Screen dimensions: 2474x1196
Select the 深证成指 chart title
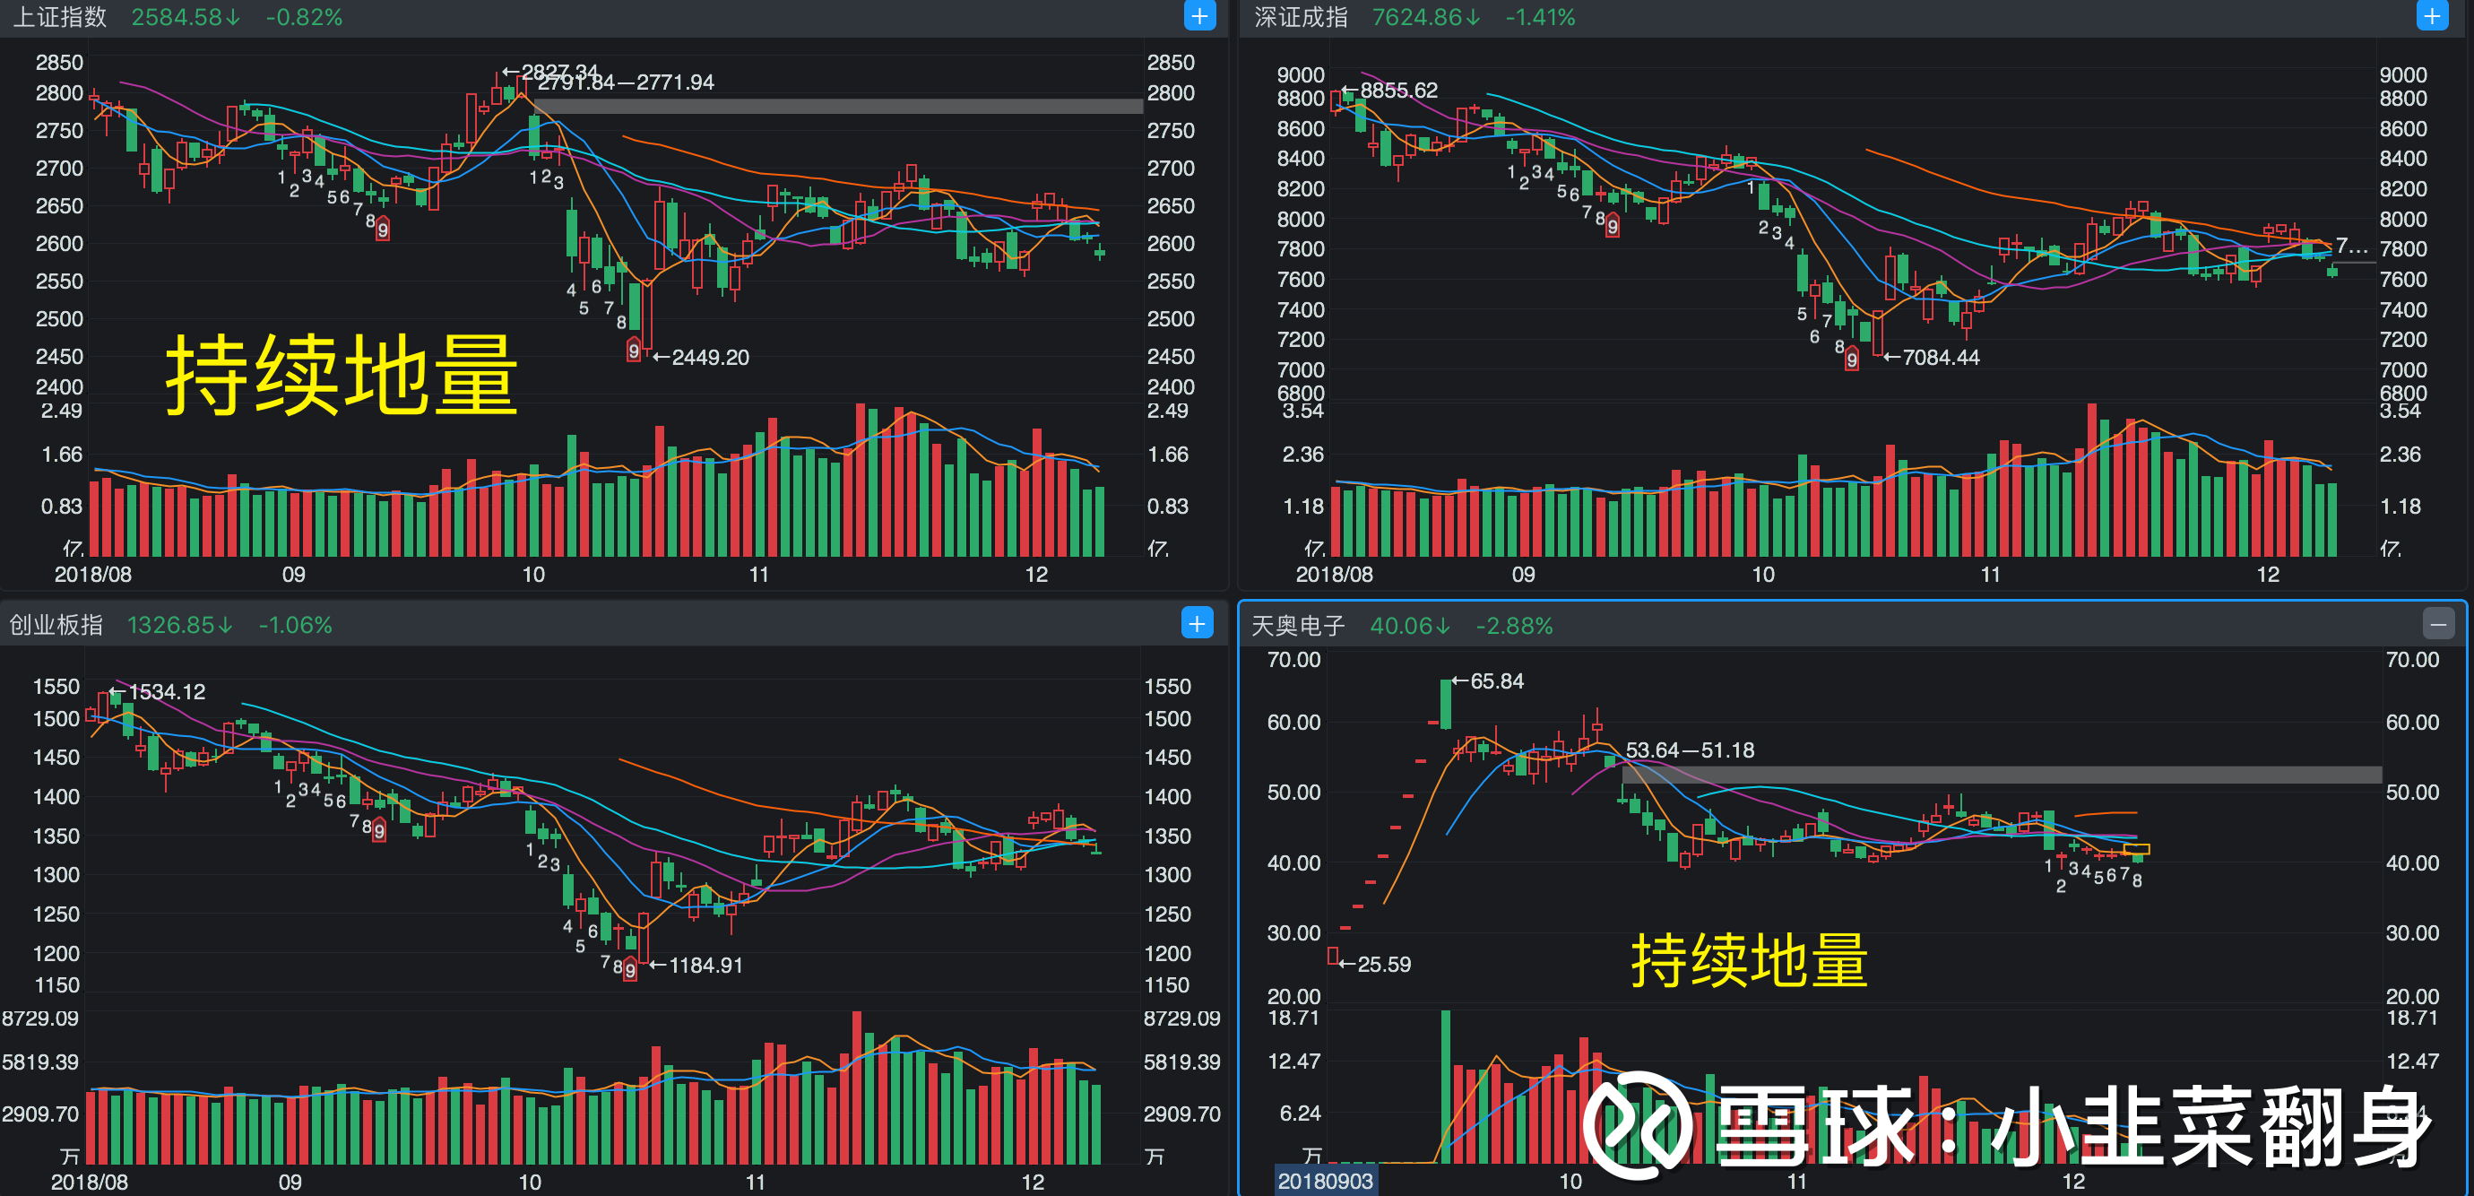coord(1301,17)
